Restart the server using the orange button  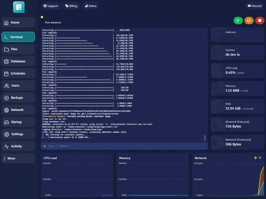tap(249, 20)
